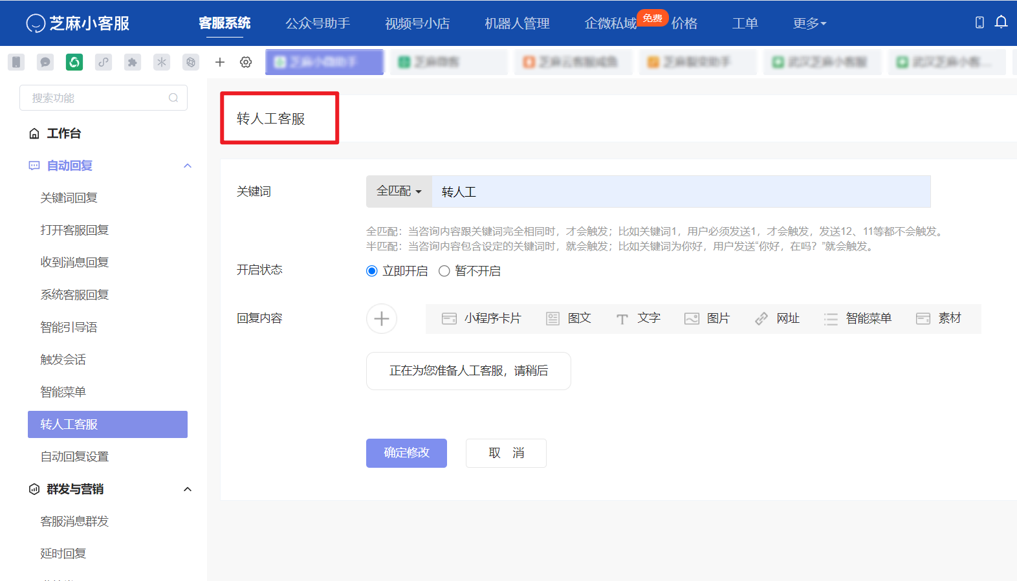Click the search magnifier icon in sidebar
Image resolution: width=1017 pixels, height=581 pixels.
tap(173, 98)
